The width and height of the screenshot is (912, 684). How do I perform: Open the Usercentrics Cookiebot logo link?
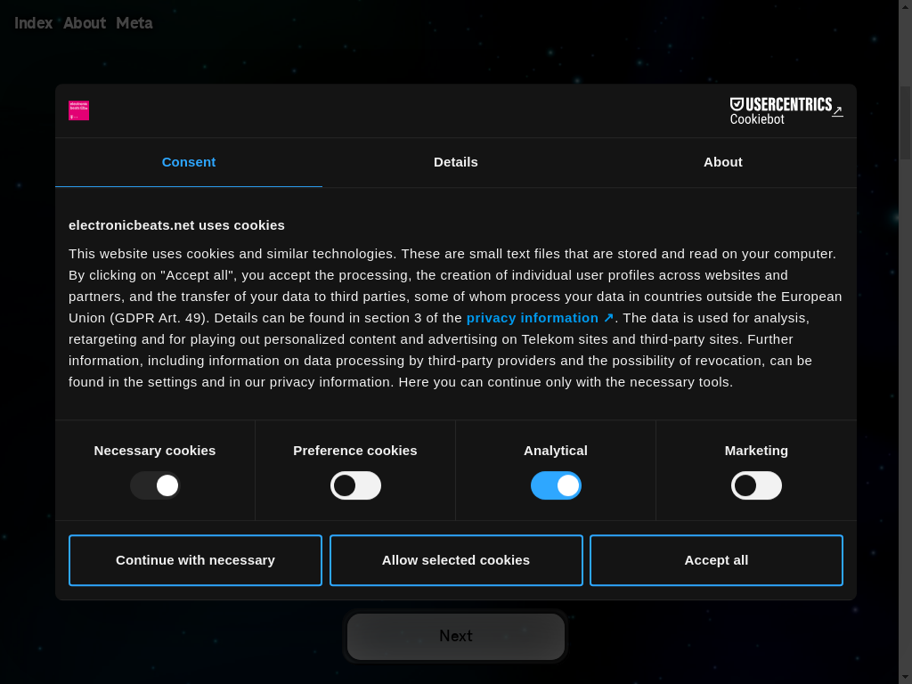coord(786,111)
